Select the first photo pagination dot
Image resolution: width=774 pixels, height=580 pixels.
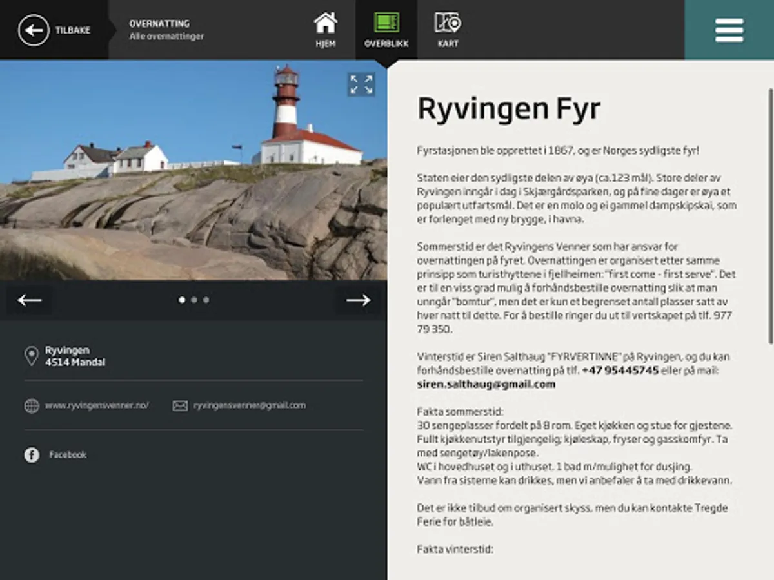pos(182,300)
